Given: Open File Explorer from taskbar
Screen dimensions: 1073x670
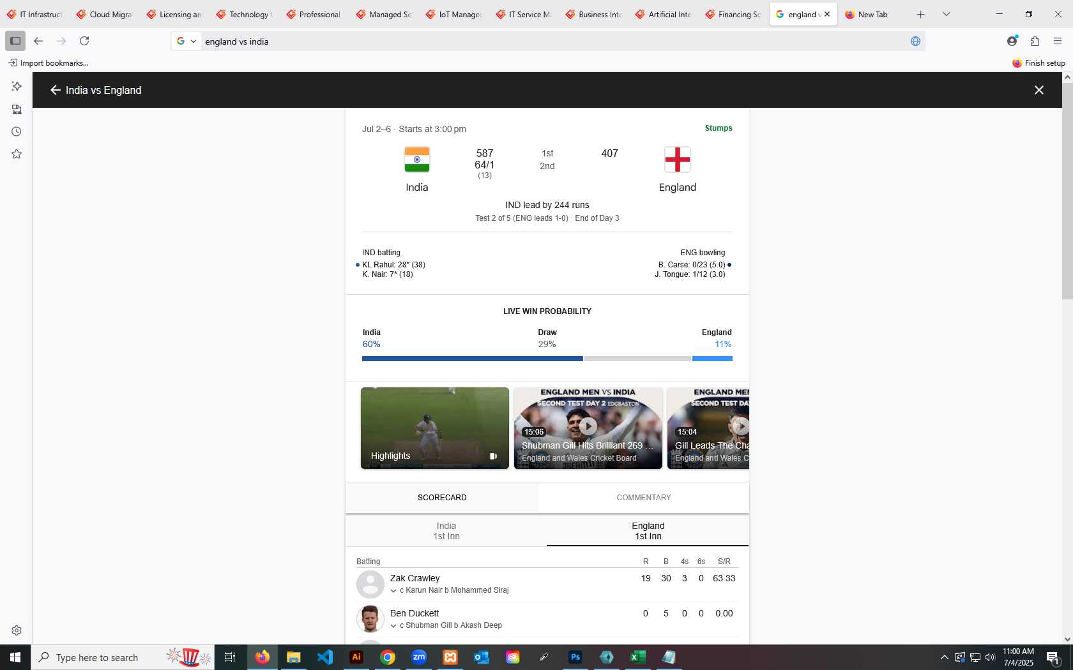Looking at the screenshot, I should (294, 657).
